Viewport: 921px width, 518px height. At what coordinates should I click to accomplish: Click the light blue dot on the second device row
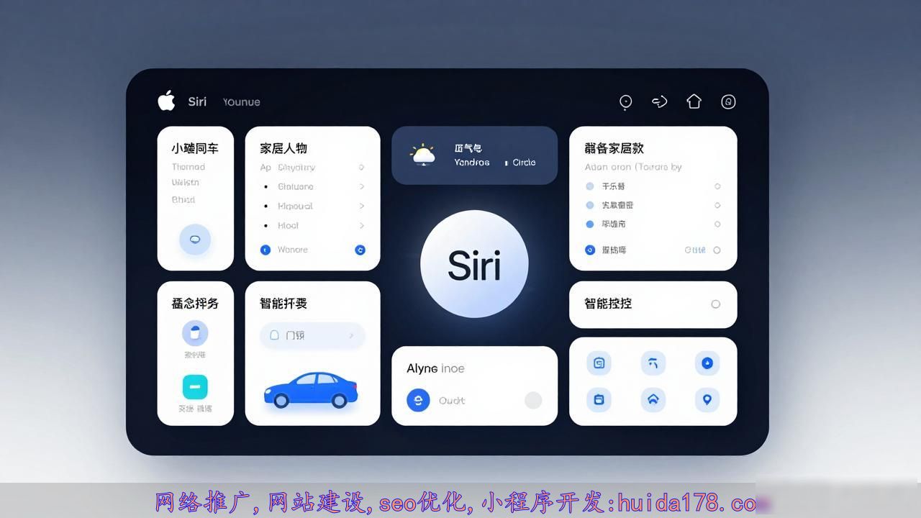[x=590, y=205]
